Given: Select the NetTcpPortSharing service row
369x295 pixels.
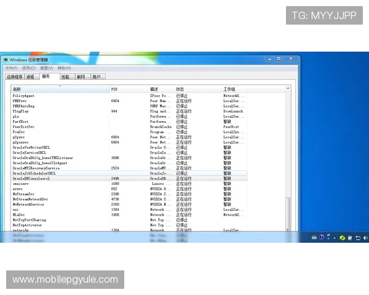Looking at the screenshot, I should [x=129, y=220].
